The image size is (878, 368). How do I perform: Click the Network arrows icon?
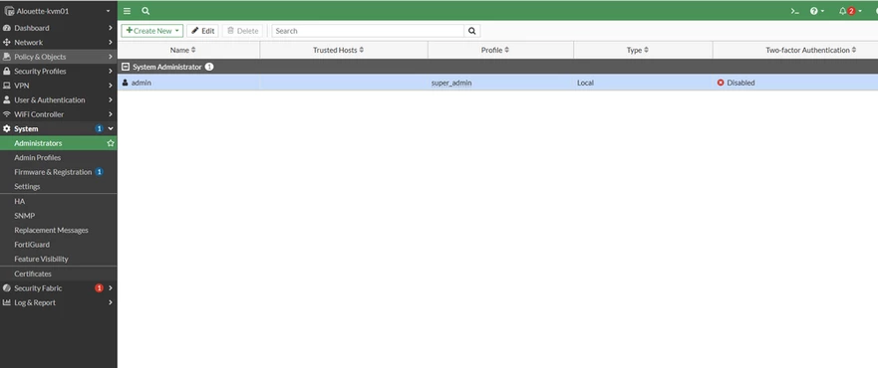(7, 43)
